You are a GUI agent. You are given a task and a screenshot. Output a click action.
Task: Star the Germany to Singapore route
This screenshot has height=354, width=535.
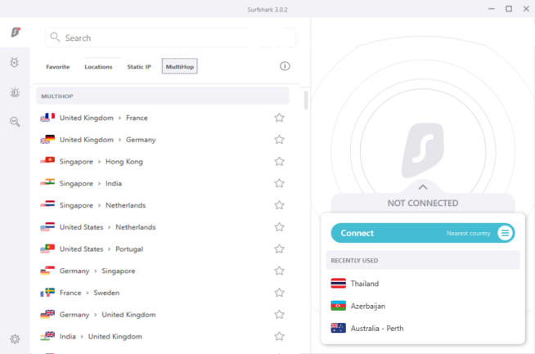pos(280,271)
